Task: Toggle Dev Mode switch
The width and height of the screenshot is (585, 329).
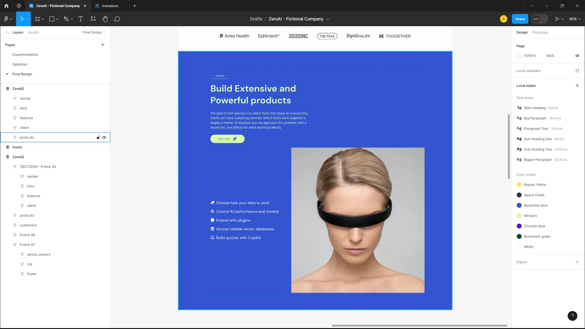Action: pos(539,19)
